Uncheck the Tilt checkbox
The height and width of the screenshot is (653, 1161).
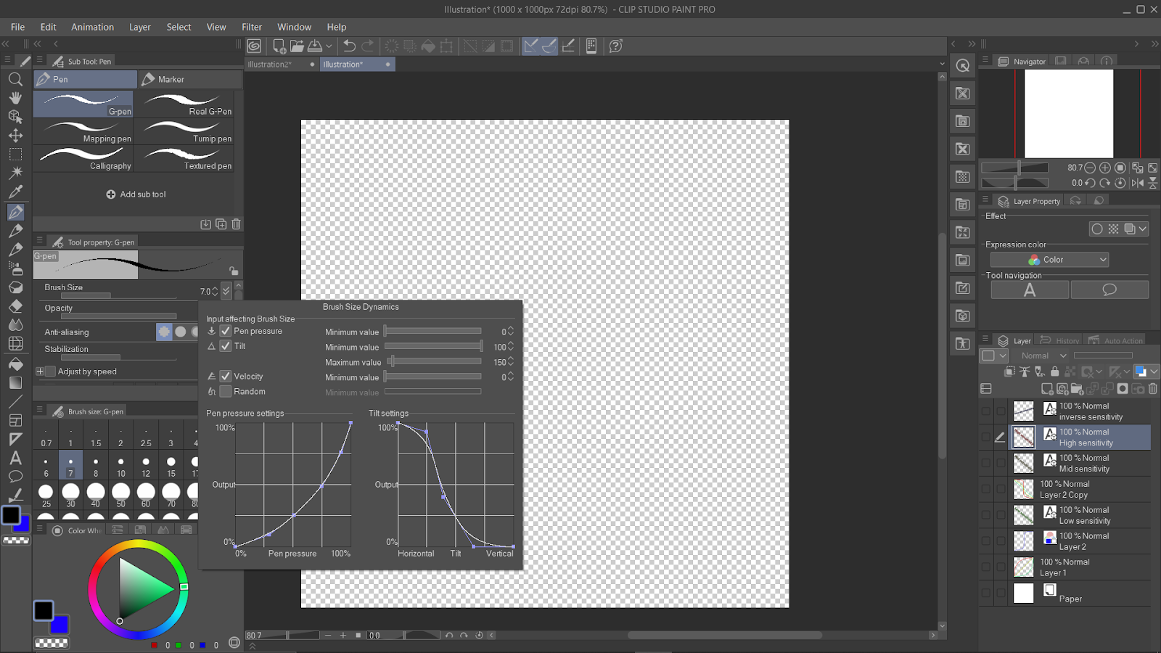[226, 346]
